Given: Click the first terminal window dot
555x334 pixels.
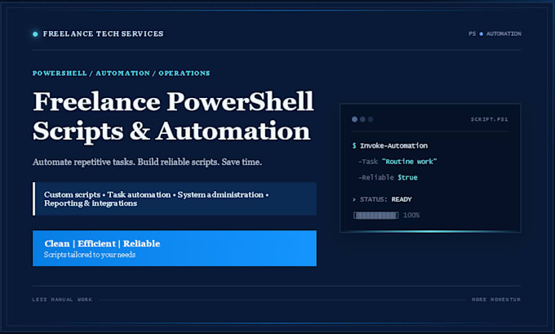Looking at the screenshot, I should coord(354,119).
